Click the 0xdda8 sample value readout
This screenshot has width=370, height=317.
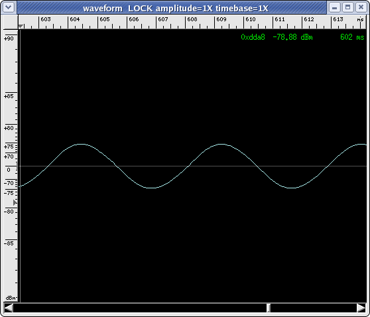(253, 37)
